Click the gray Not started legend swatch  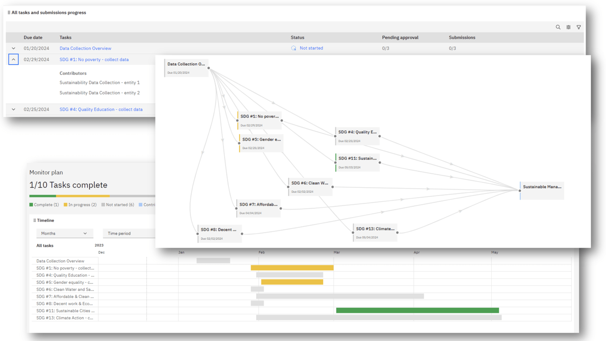[103, 205]
